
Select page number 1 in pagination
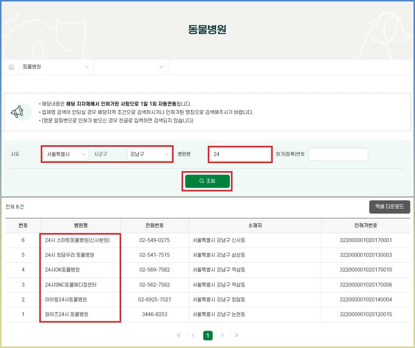(208, 335)
